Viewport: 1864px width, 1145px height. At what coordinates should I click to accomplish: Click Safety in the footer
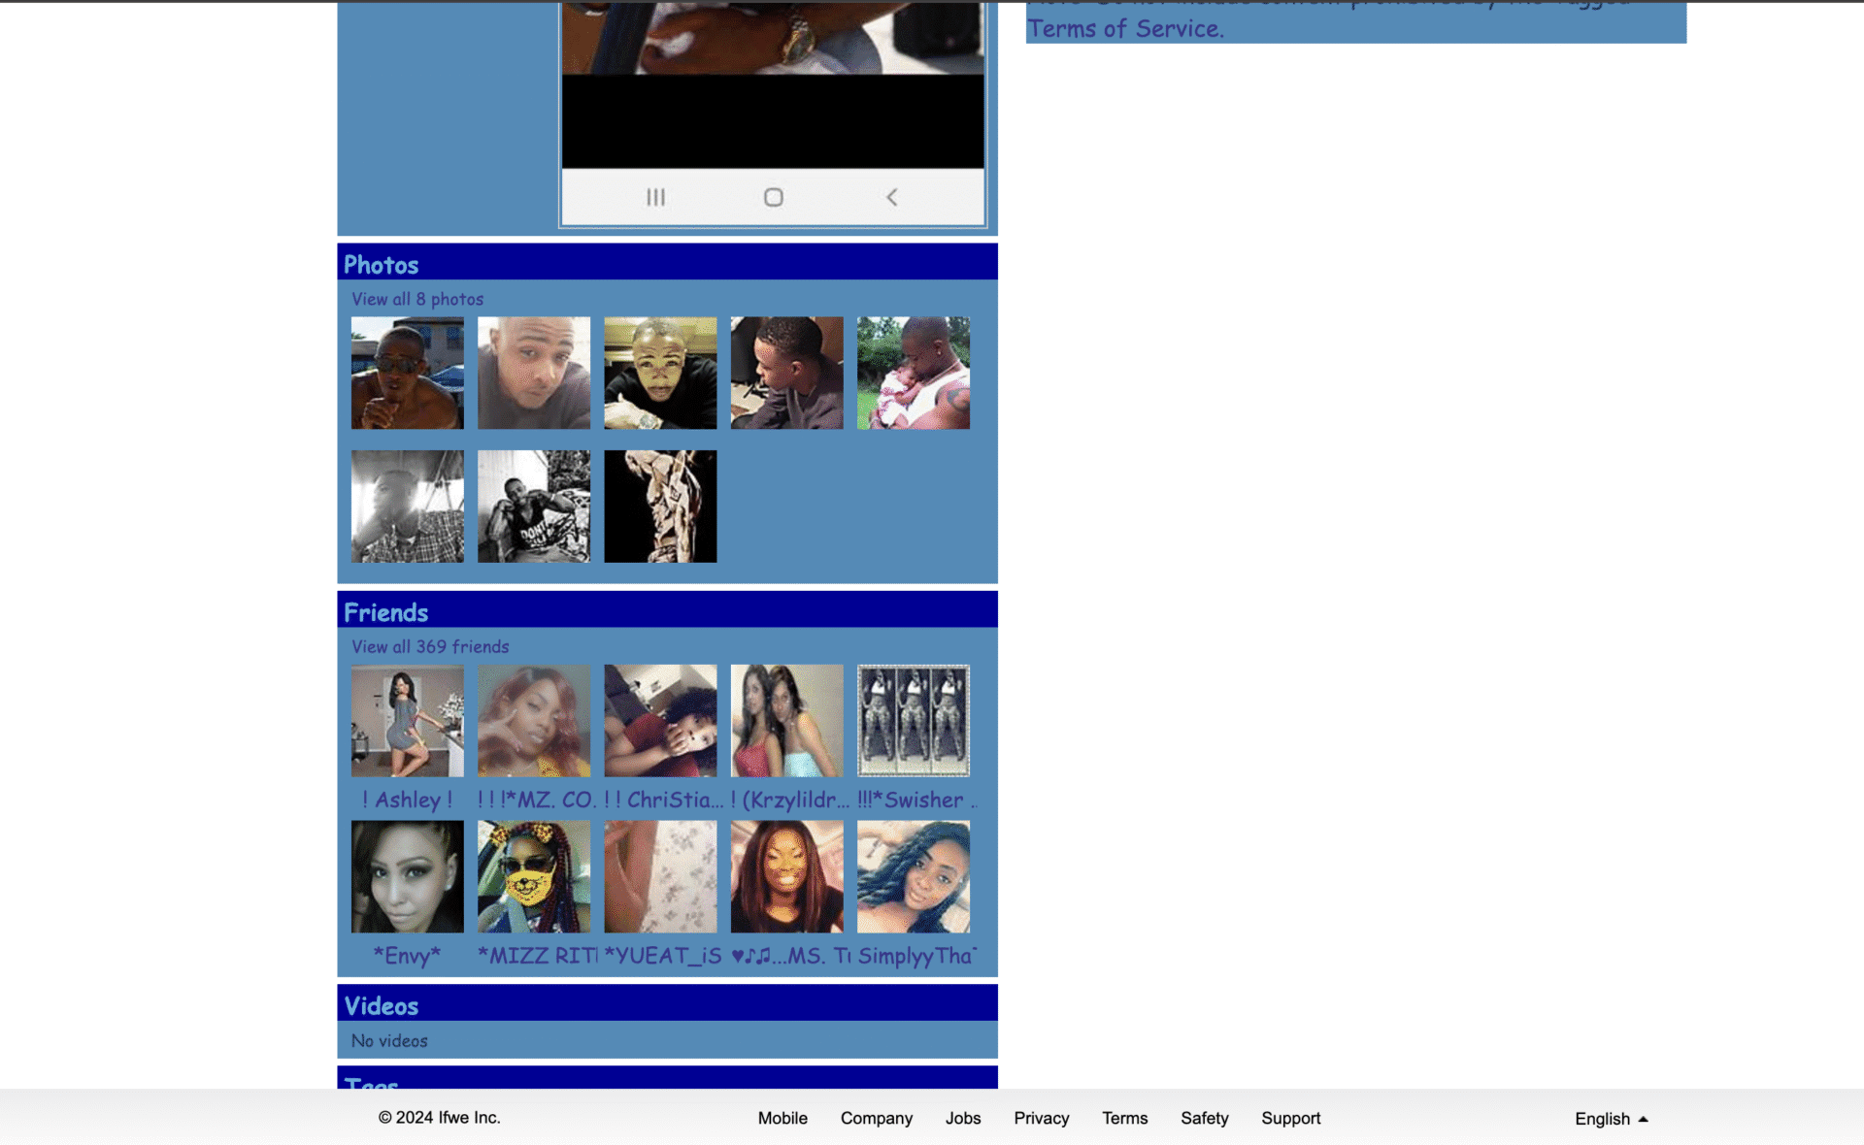[1204, 1118]
